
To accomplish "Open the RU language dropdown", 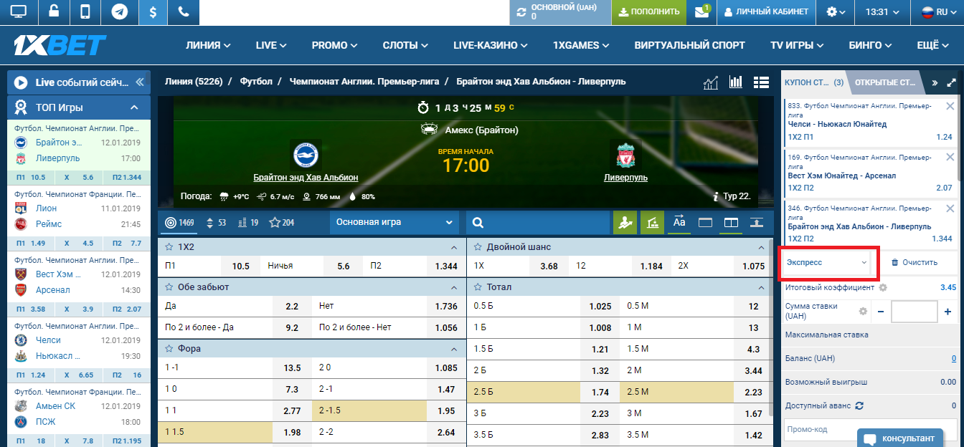I will [x=937, y=12].
